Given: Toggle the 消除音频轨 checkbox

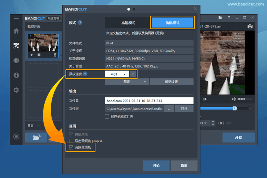Looking at the screenshot, I should [71, 147].
